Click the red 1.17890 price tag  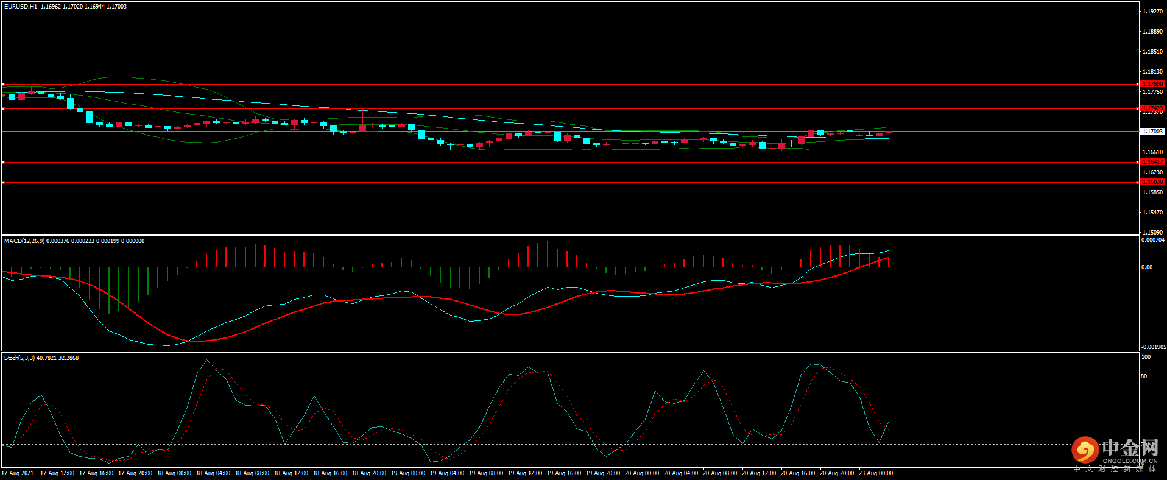point(1152,84)
